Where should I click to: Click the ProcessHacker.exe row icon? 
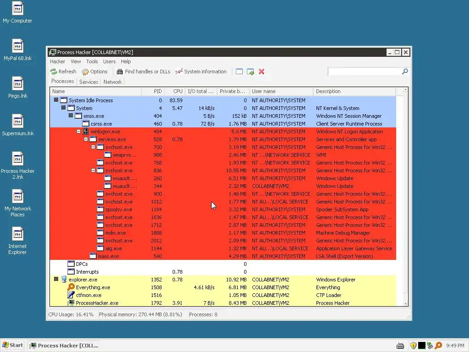[71, 302]
